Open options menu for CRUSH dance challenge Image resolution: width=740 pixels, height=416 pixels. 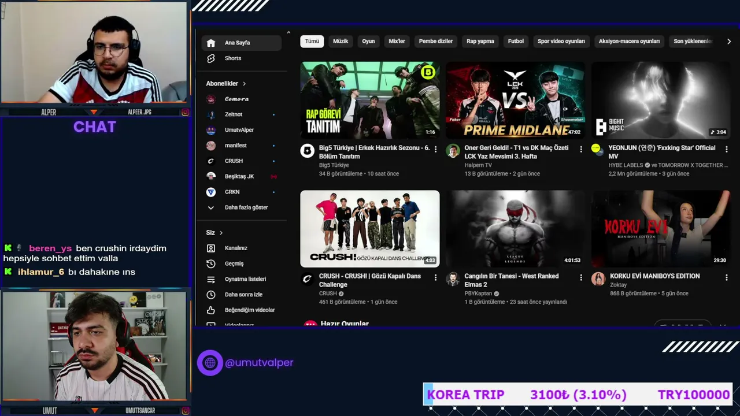point(435,277)
